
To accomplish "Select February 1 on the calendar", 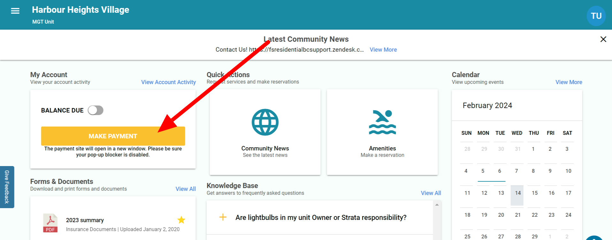I will (x=533, y=149).
